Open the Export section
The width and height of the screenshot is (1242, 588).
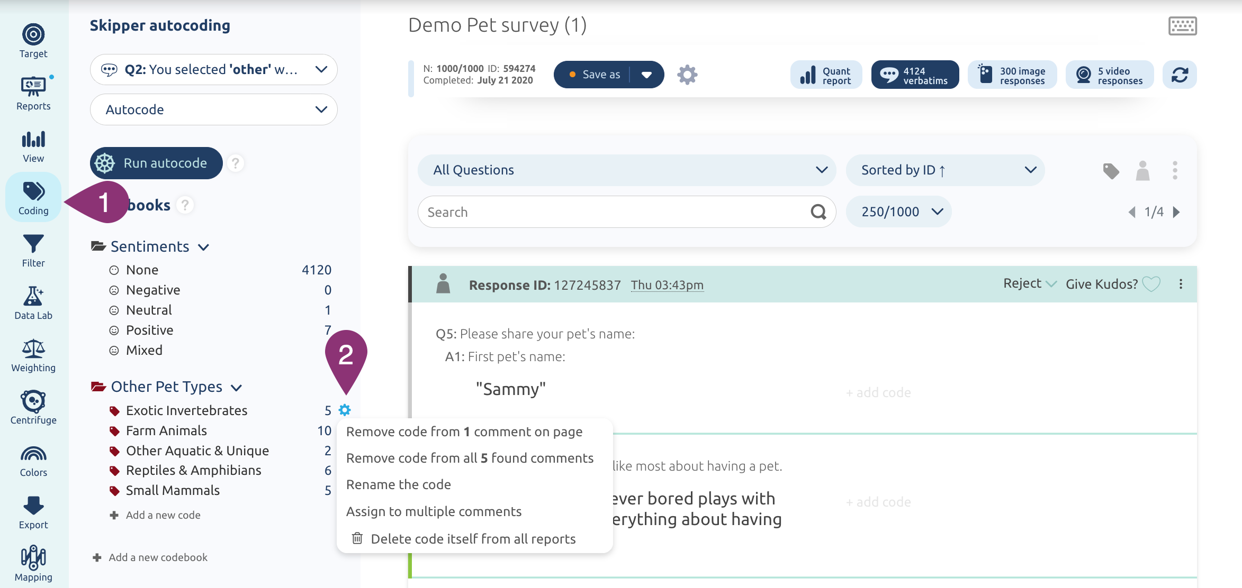point(33,513)
